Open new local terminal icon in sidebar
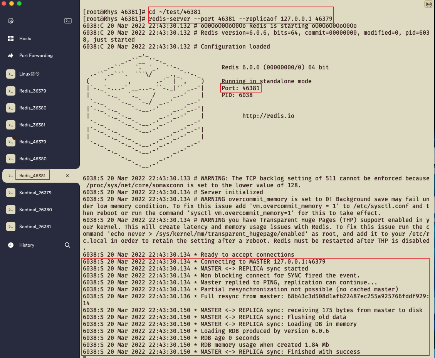 68,21
